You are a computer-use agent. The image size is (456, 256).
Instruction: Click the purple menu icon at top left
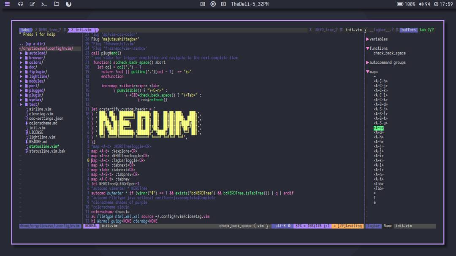pos(7,4)
